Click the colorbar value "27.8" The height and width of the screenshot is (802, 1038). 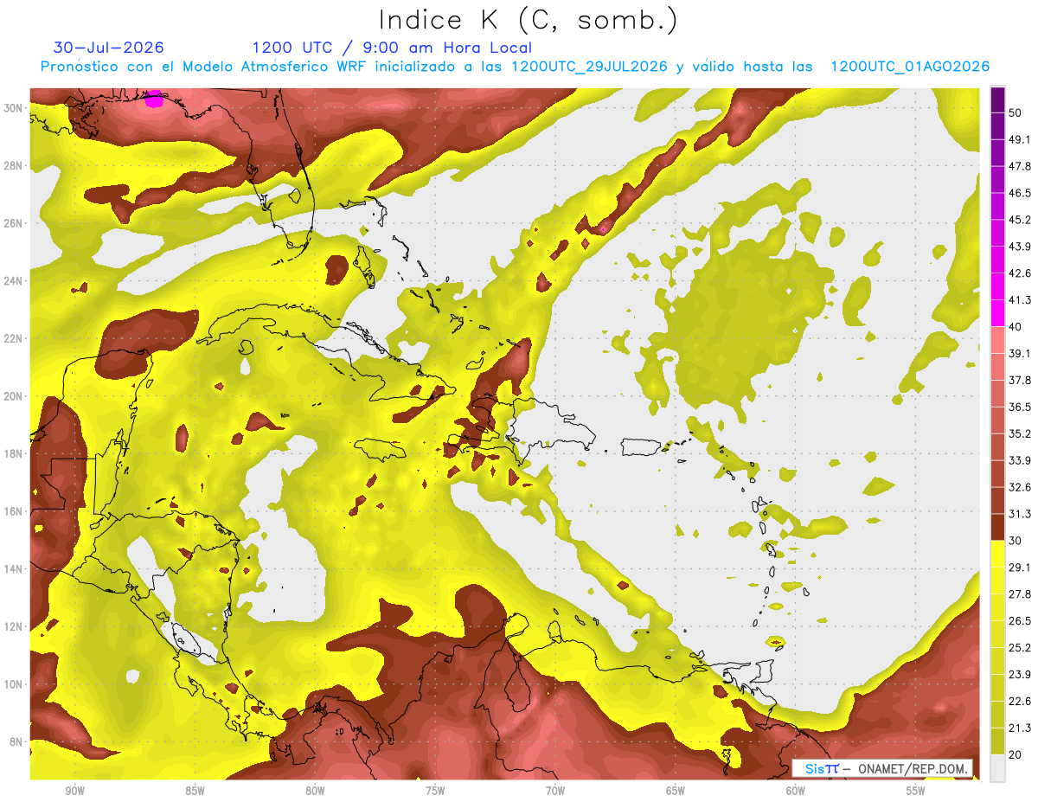[1020, 594]
